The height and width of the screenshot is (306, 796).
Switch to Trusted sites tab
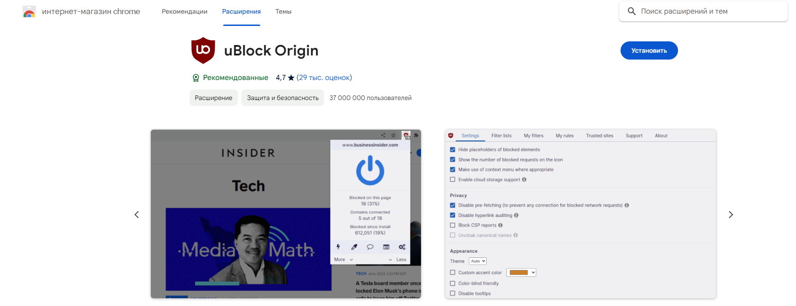(x=600, y=136)
